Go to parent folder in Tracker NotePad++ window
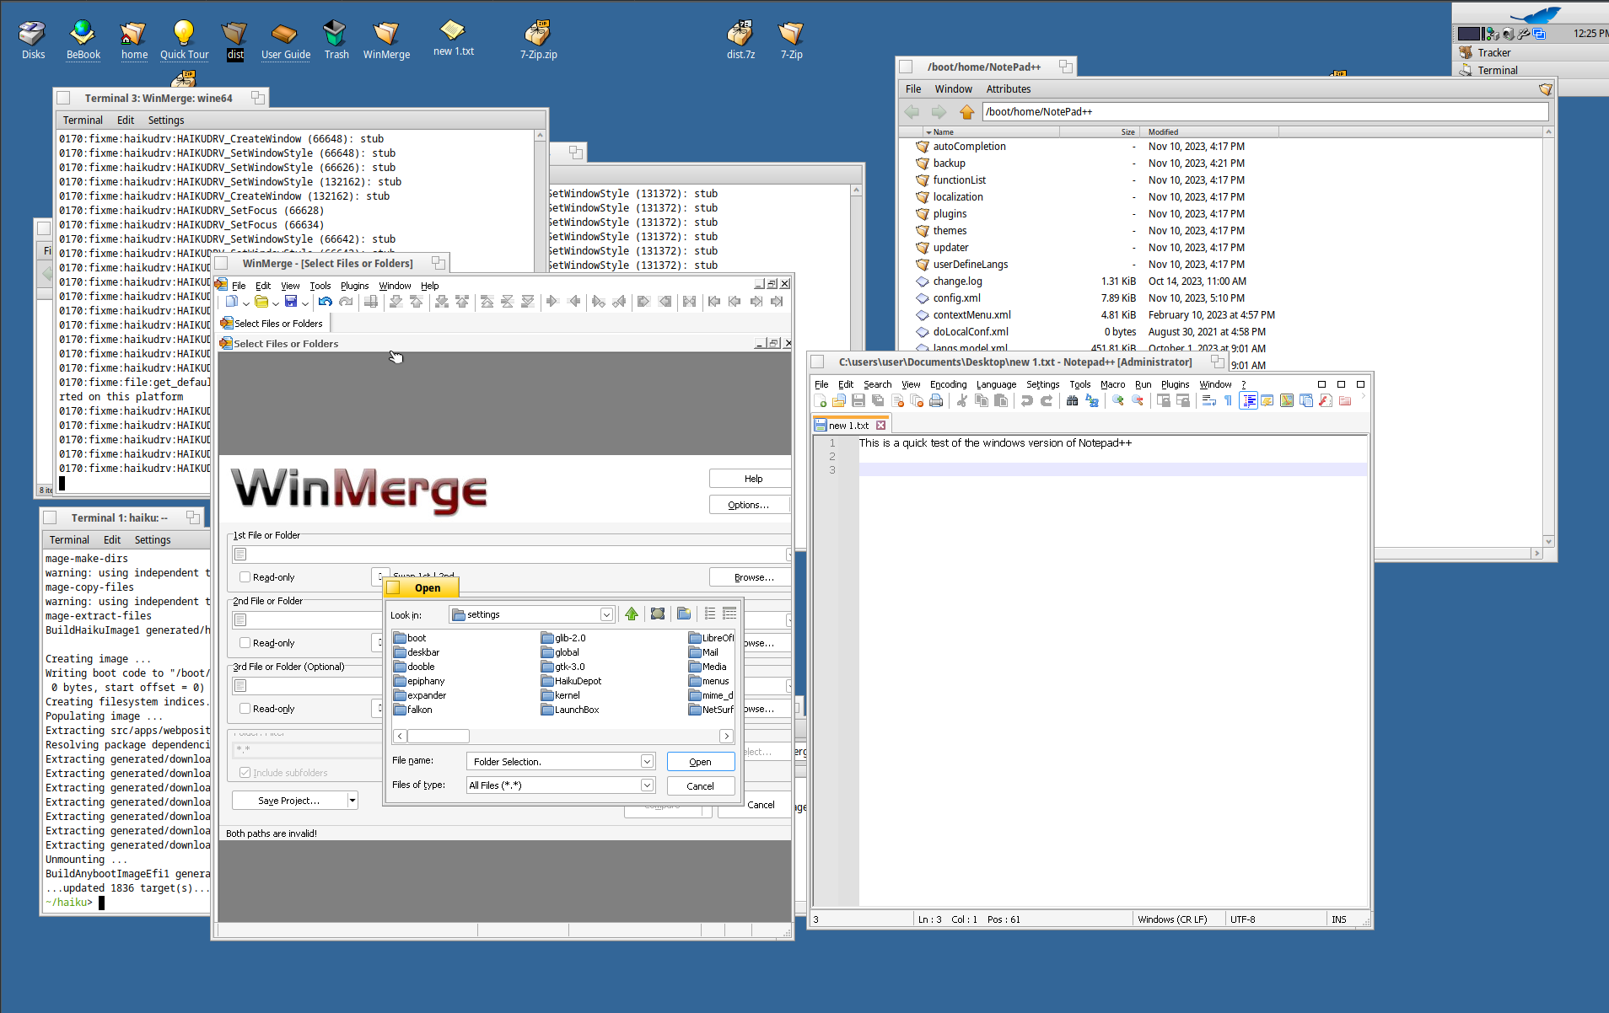The width and height of the screenshot is (1609, 1013). pyautogui.click(x=967, y=111)
